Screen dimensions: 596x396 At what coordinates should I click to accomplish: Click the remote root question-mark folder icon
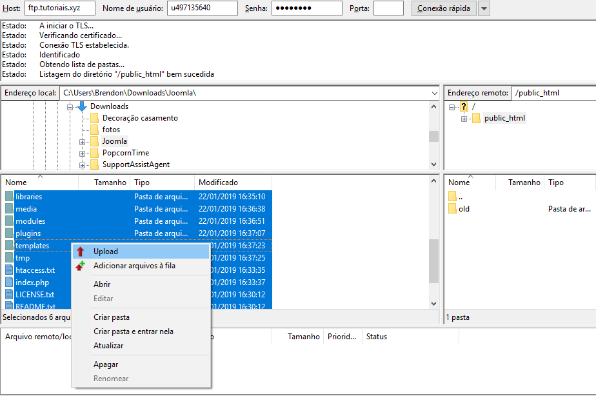pyautogui.click(x=464, y=106)
